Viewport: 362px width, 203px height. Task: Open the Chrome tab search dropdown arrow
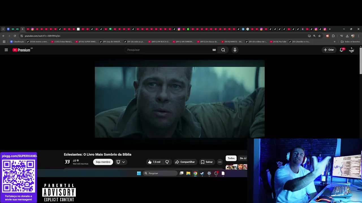click(x=3, y=29)
